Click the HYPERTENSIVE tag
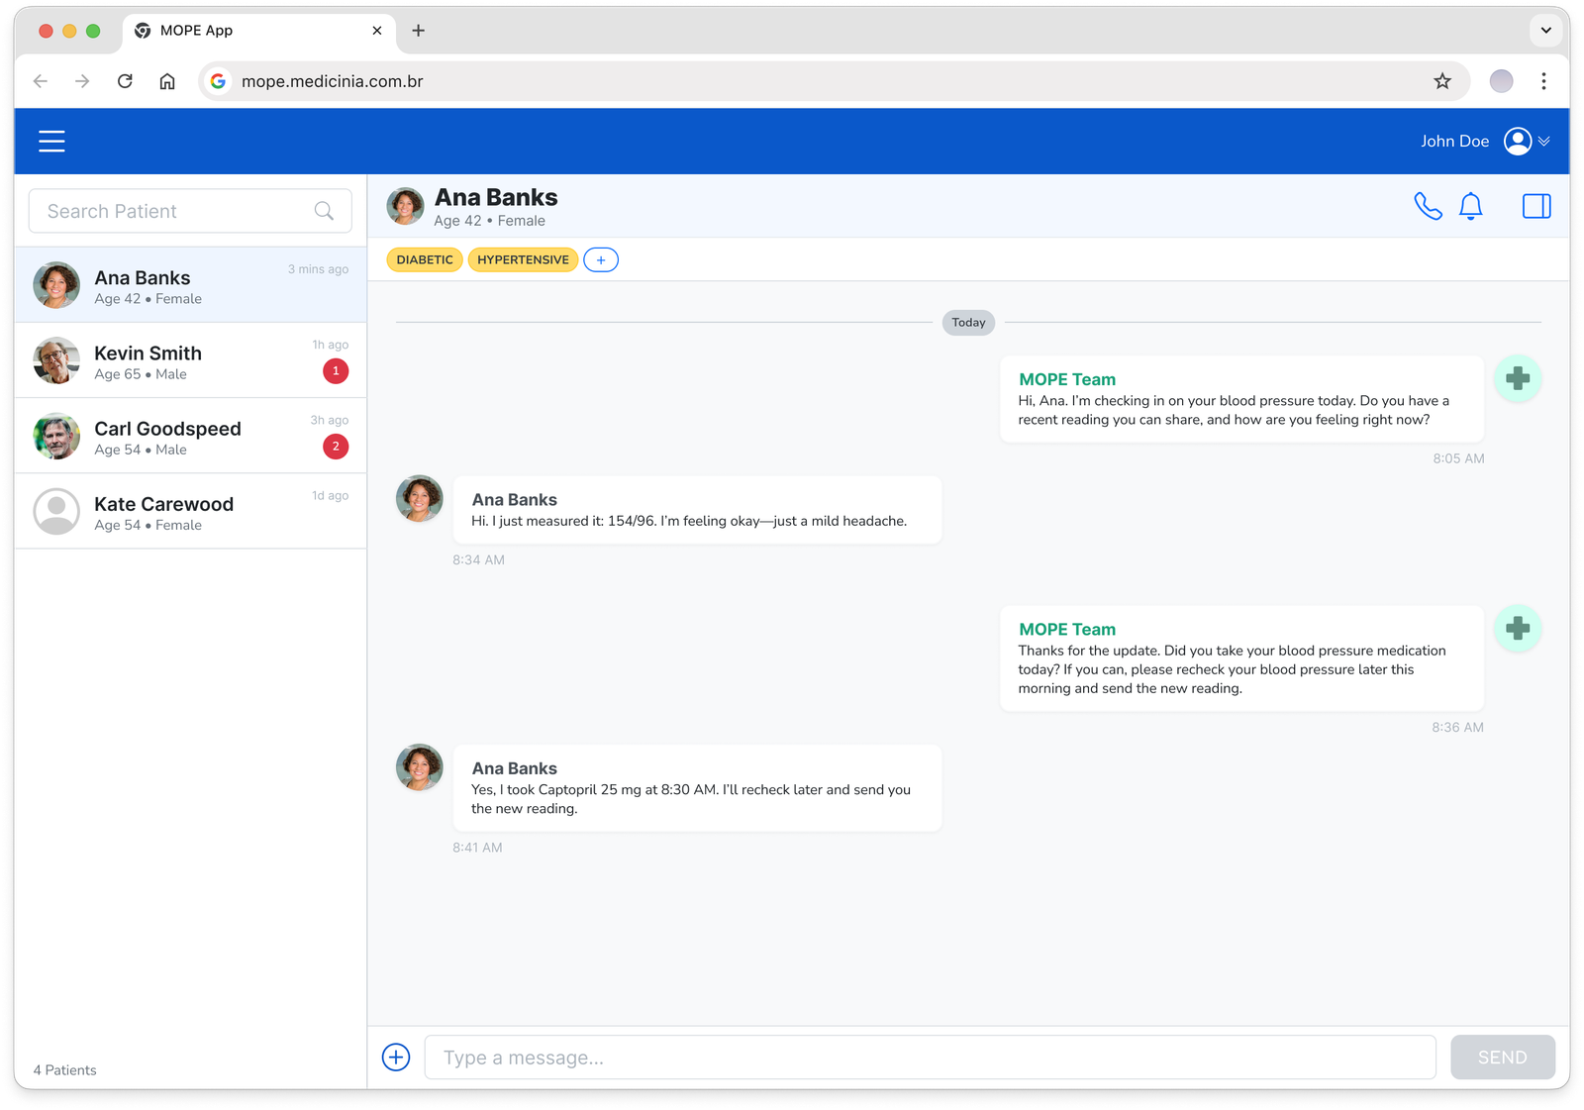Screen dimensions: 1584x1110 523,260
